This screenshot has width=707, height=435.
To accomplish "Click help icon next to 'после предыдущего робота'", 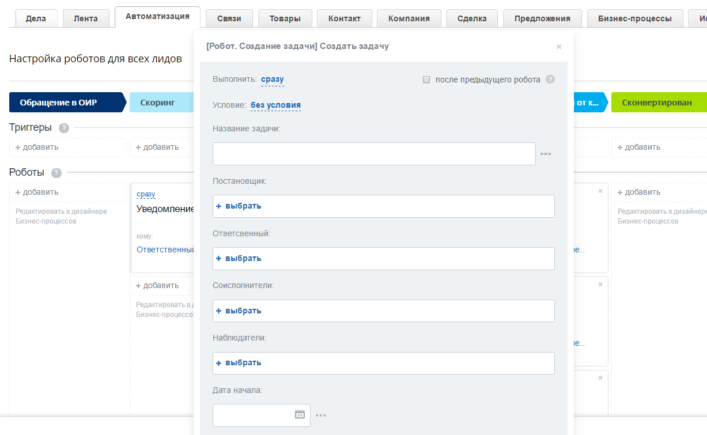I will 550,80.
